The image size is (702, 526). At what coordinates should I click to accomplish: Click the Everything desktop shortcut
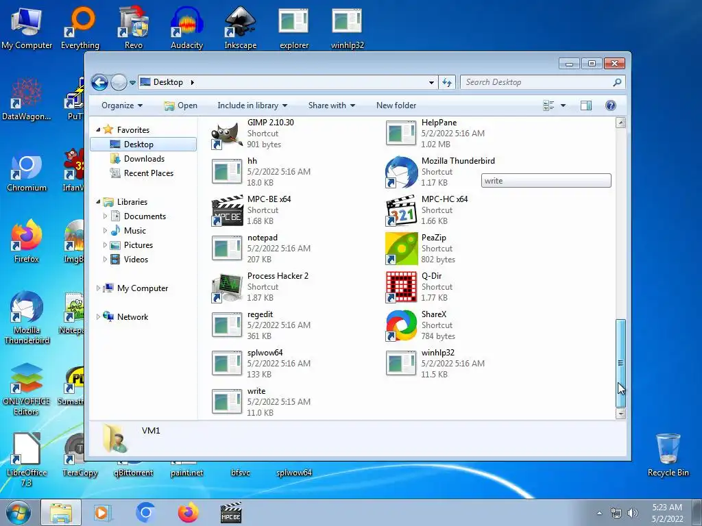click(80, 27)
